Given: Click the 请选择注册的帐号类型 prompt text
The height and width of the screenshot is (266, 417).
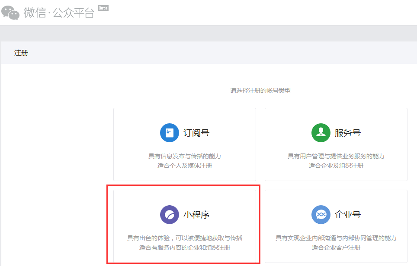Looking at the screenshot, I should coord(260,91).
